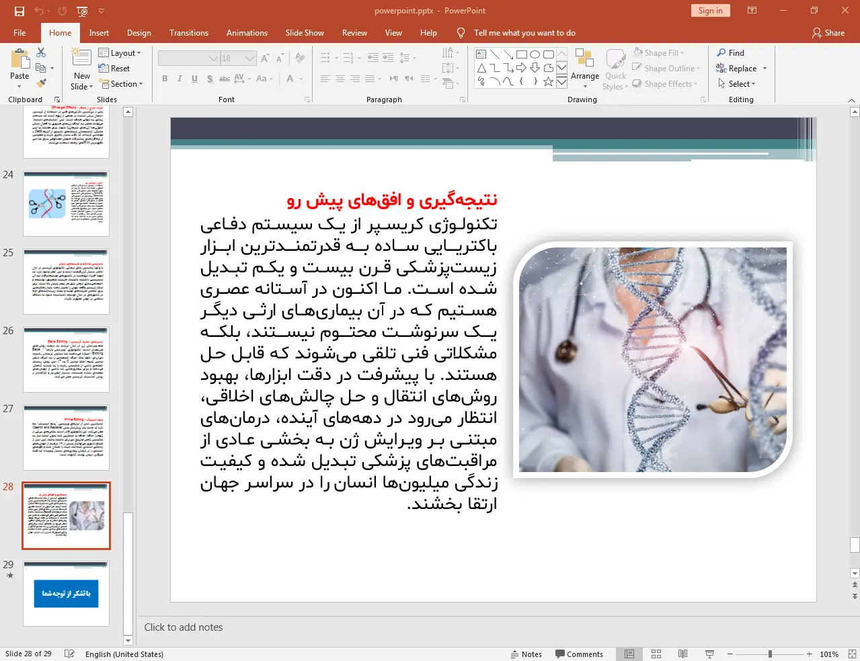The width and height of the screenshot is (860, 661).
Task: Open Shape Outline dropdown
Action: coord(666,69)
